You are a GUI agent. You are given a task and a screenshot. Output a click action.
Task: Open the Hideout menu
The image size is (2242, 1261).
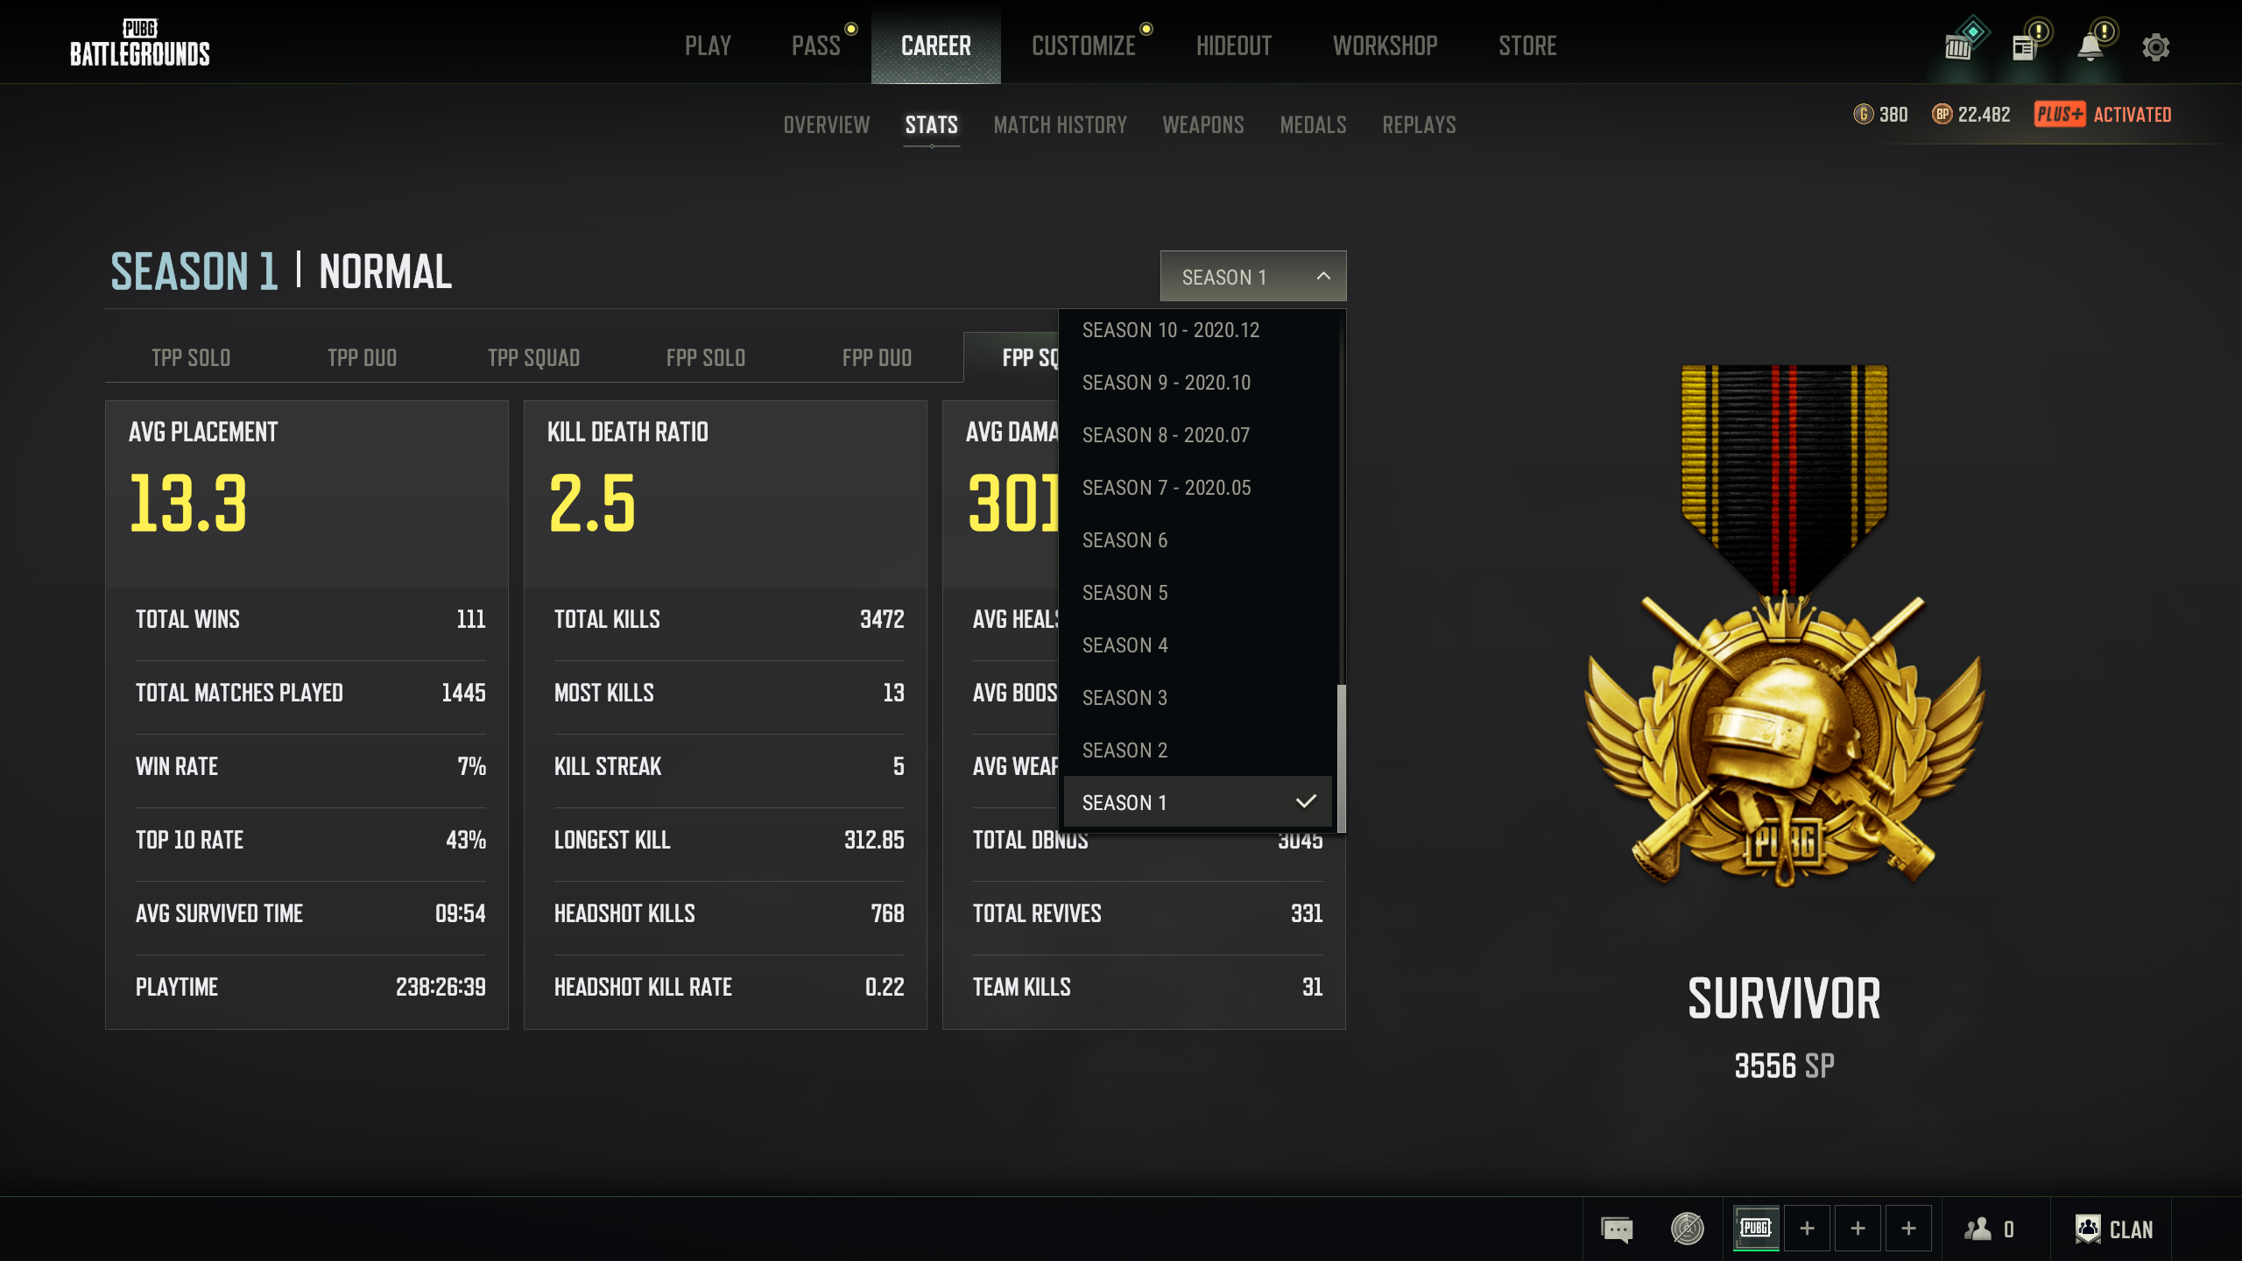click(x=1234, y=46)
